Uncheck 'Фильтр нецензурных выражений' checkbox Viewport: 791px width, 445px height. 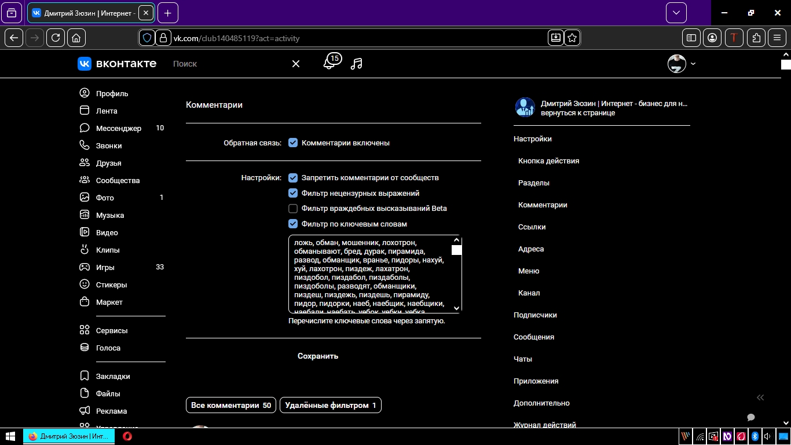click(x=293, y=193)
